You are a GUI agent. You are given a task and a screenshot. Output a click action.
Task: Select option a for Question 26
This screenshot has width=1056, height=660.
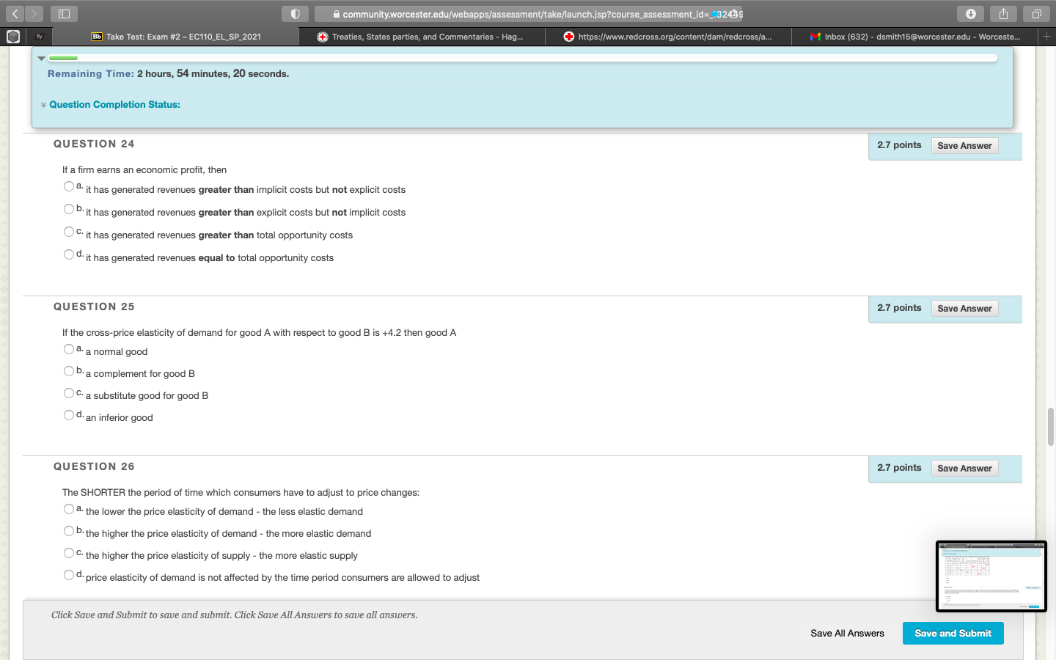click(68, 509)
